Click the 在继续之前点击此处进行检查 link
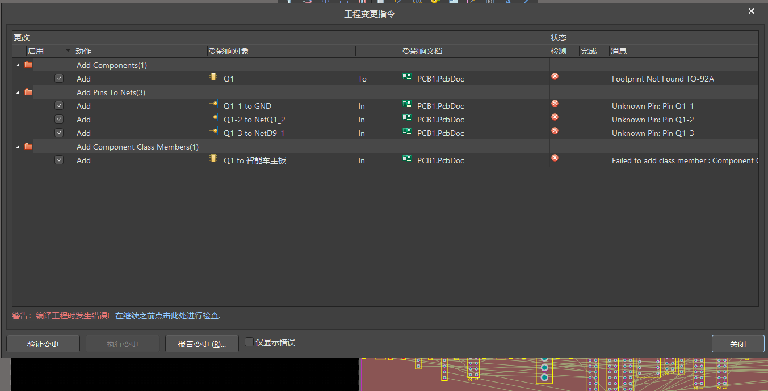The width and height of the screenshot is (768, 391). tap(167, 316)
